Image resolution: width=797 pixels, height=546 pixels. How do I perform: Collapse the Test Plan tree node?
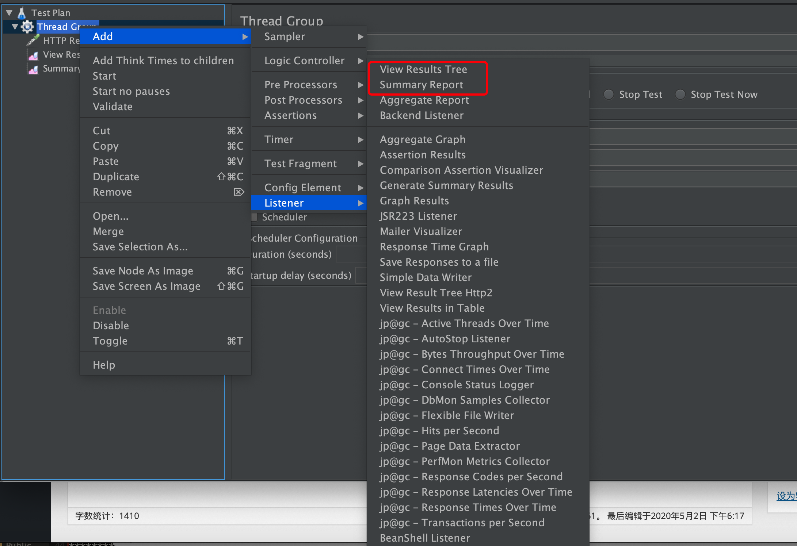(x=9, y=13)
